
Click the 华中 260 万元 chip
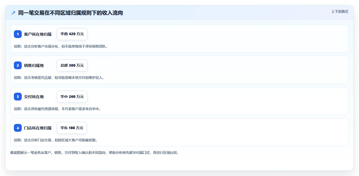pos(72,97)
